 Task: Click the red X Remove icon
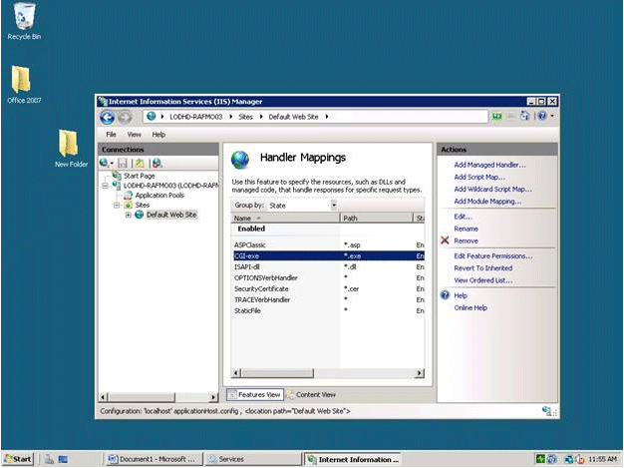click(445, 240)
